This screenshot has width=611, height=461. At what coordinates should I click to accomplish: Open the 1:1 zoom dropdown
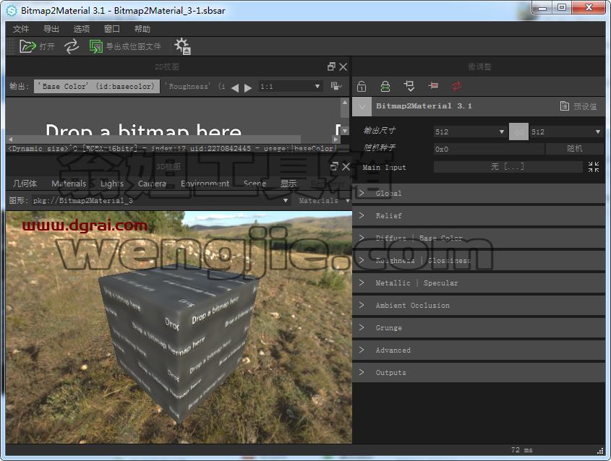click(x=290, y=87)
